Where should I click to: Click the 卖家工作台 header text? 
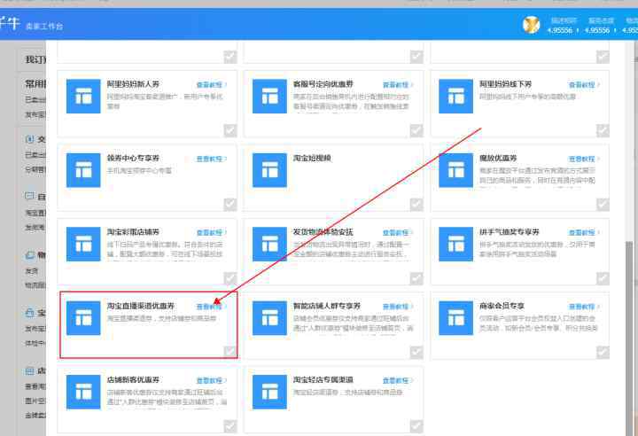pos(44,27)
